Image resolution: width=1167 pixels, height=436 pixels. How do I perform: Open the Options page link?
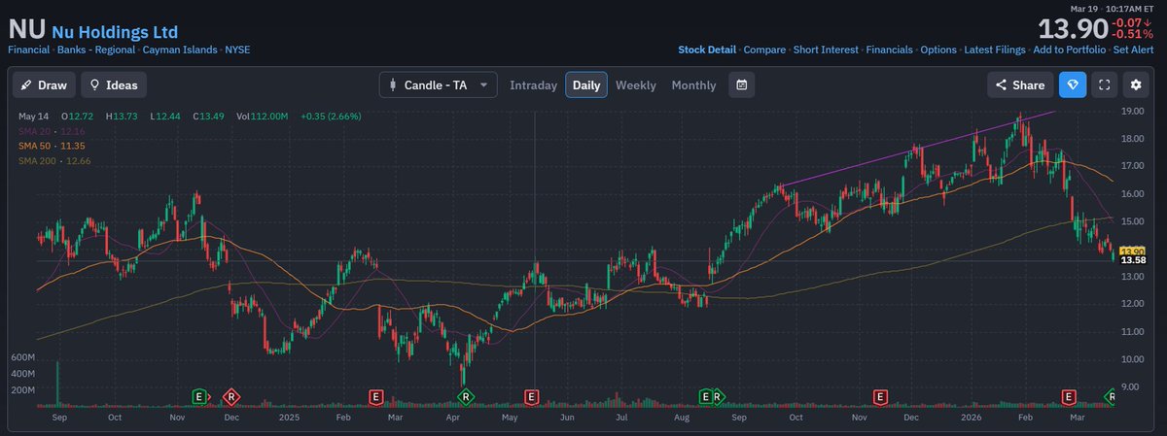click(x=938, y=49)
